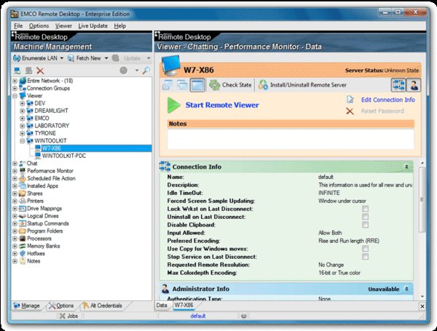This screenshot has width=437, height=331.
Task: Click the red X delete machine icon
Action: (x=40, y=71)
